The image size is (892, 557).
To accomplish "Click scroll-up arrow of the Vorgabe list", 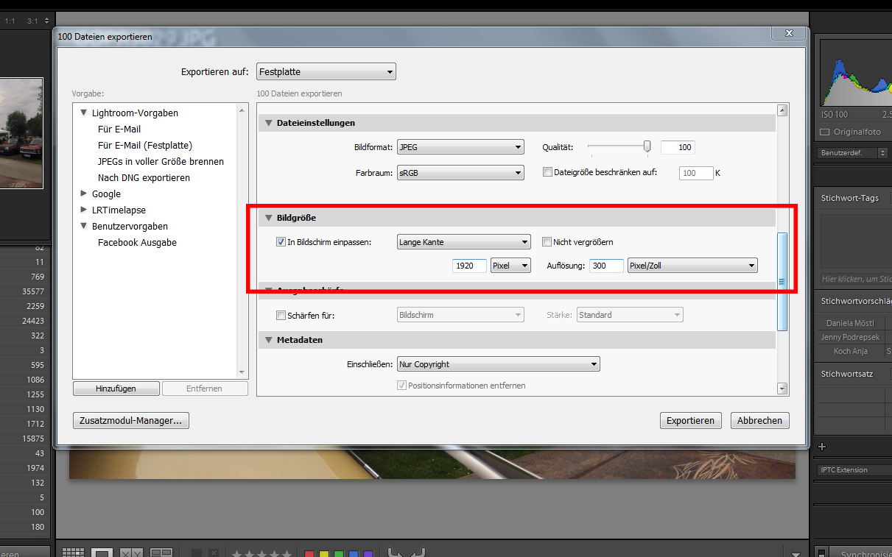I will point(242,110).
